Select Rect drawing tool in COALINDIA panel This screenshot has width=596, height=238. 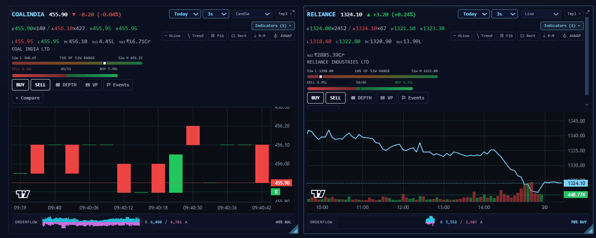(239, 36)
